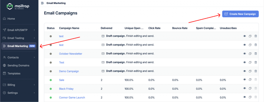Expand the Billing menu chevron
The width and height of the screenshot is (264, 102).
[34, 85]
